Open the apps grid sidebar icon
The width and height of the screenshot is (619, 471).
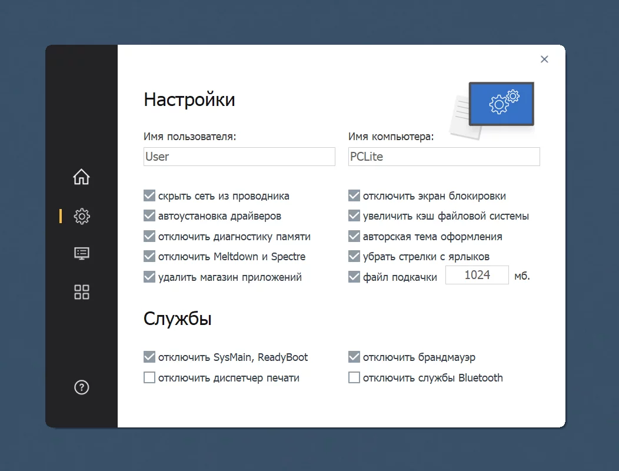[x=81, y=292]
